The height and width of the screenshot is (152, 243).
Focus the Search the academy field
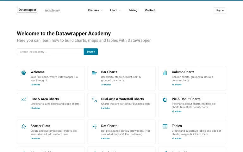coord(50,52)
